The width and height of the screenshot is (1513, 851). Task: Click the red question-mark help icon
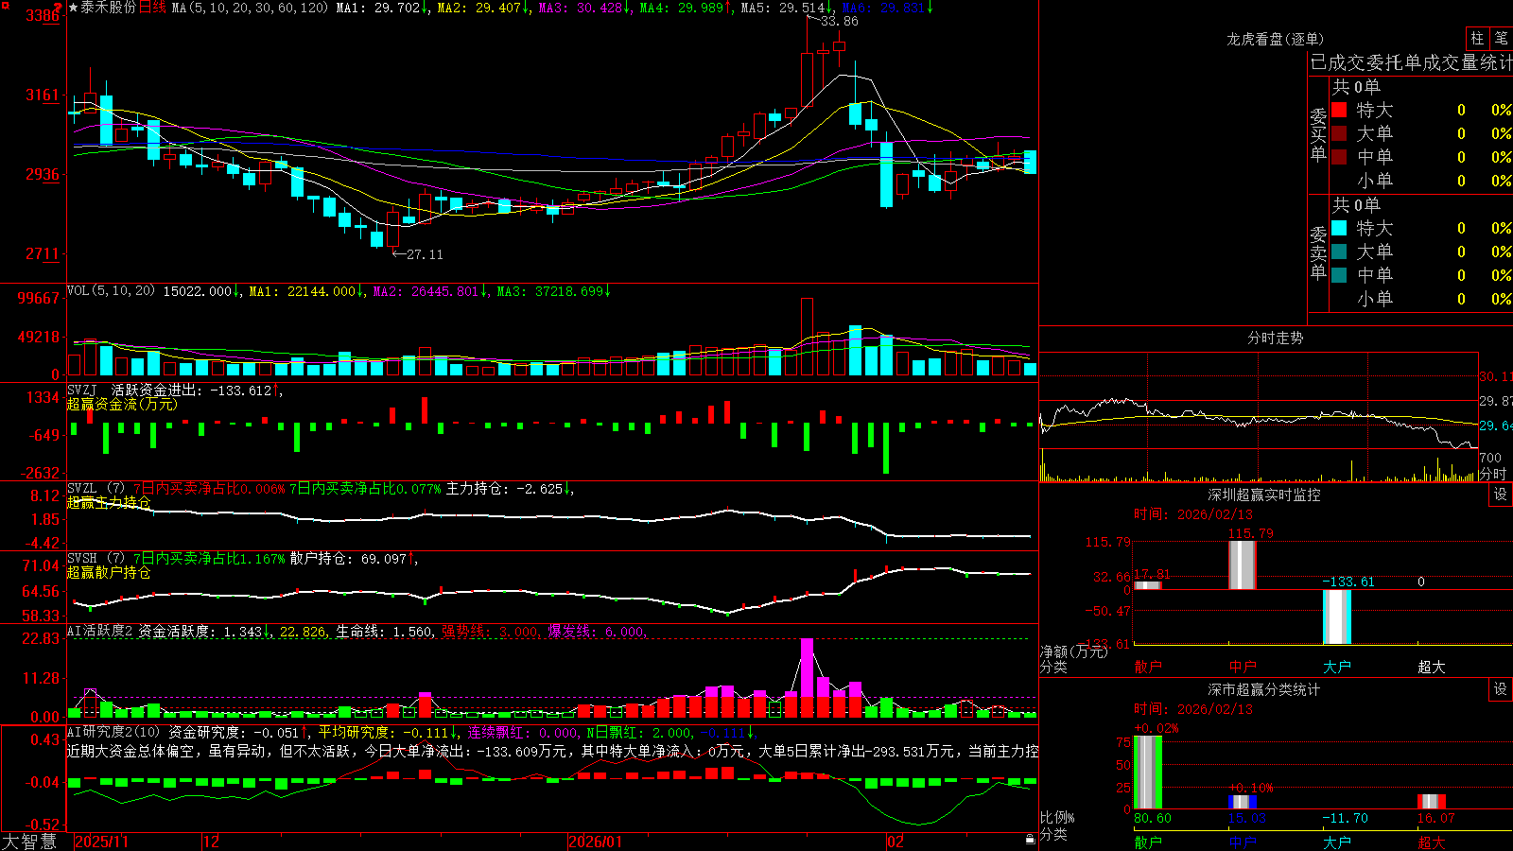[59, 7]
